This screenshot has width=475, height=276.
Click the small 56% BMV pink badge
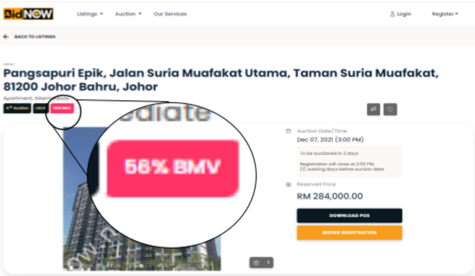tap(62, 108)
